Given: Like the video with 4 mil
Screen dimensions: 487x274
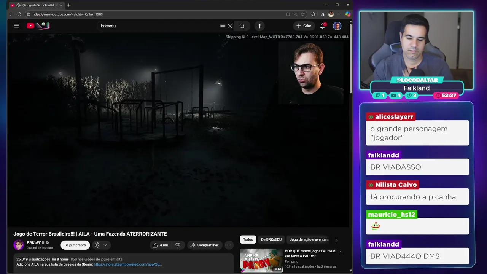Looking at the screenshot, I should pyautogui.click(x=160, y=245).
